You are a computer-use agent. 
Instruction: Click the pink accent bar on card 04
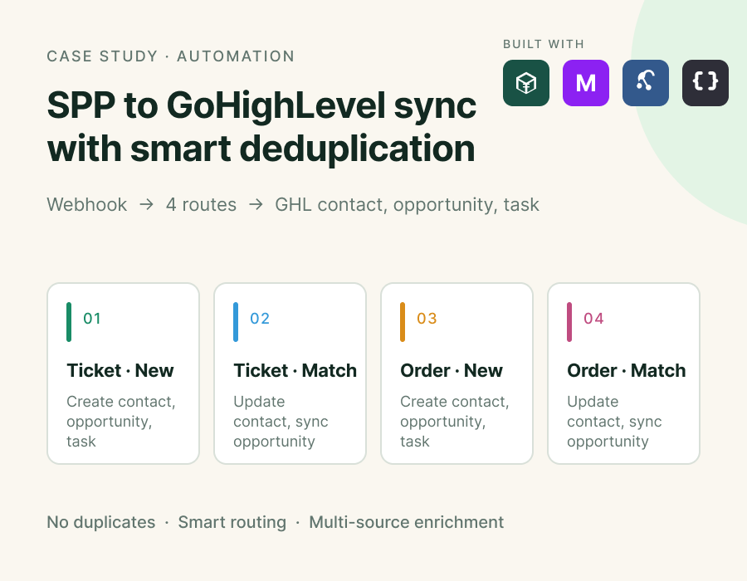pyautogui.click(x=569, y=322)
